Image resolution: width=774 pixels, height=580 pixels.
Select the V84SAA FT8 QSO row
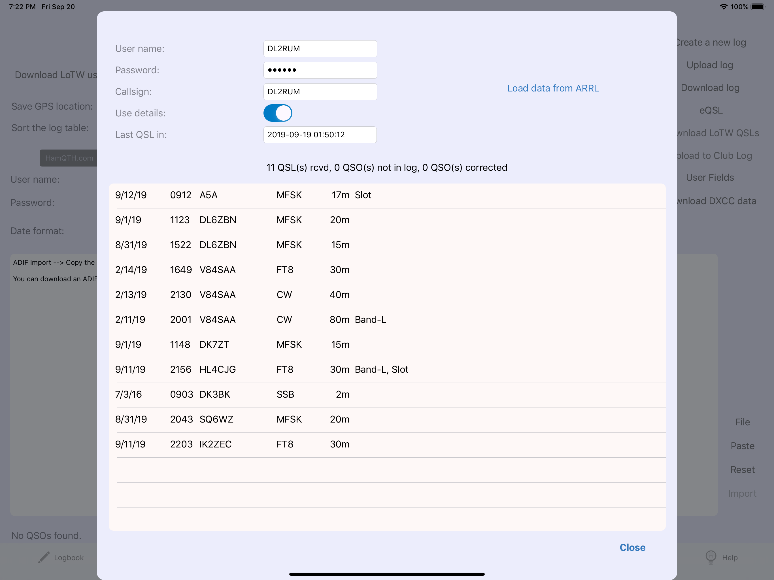pyautogui.click(x=385, y=270)
